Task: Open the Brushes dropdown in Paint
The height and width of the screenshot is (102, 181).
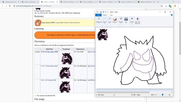Action: pos(115,23)
